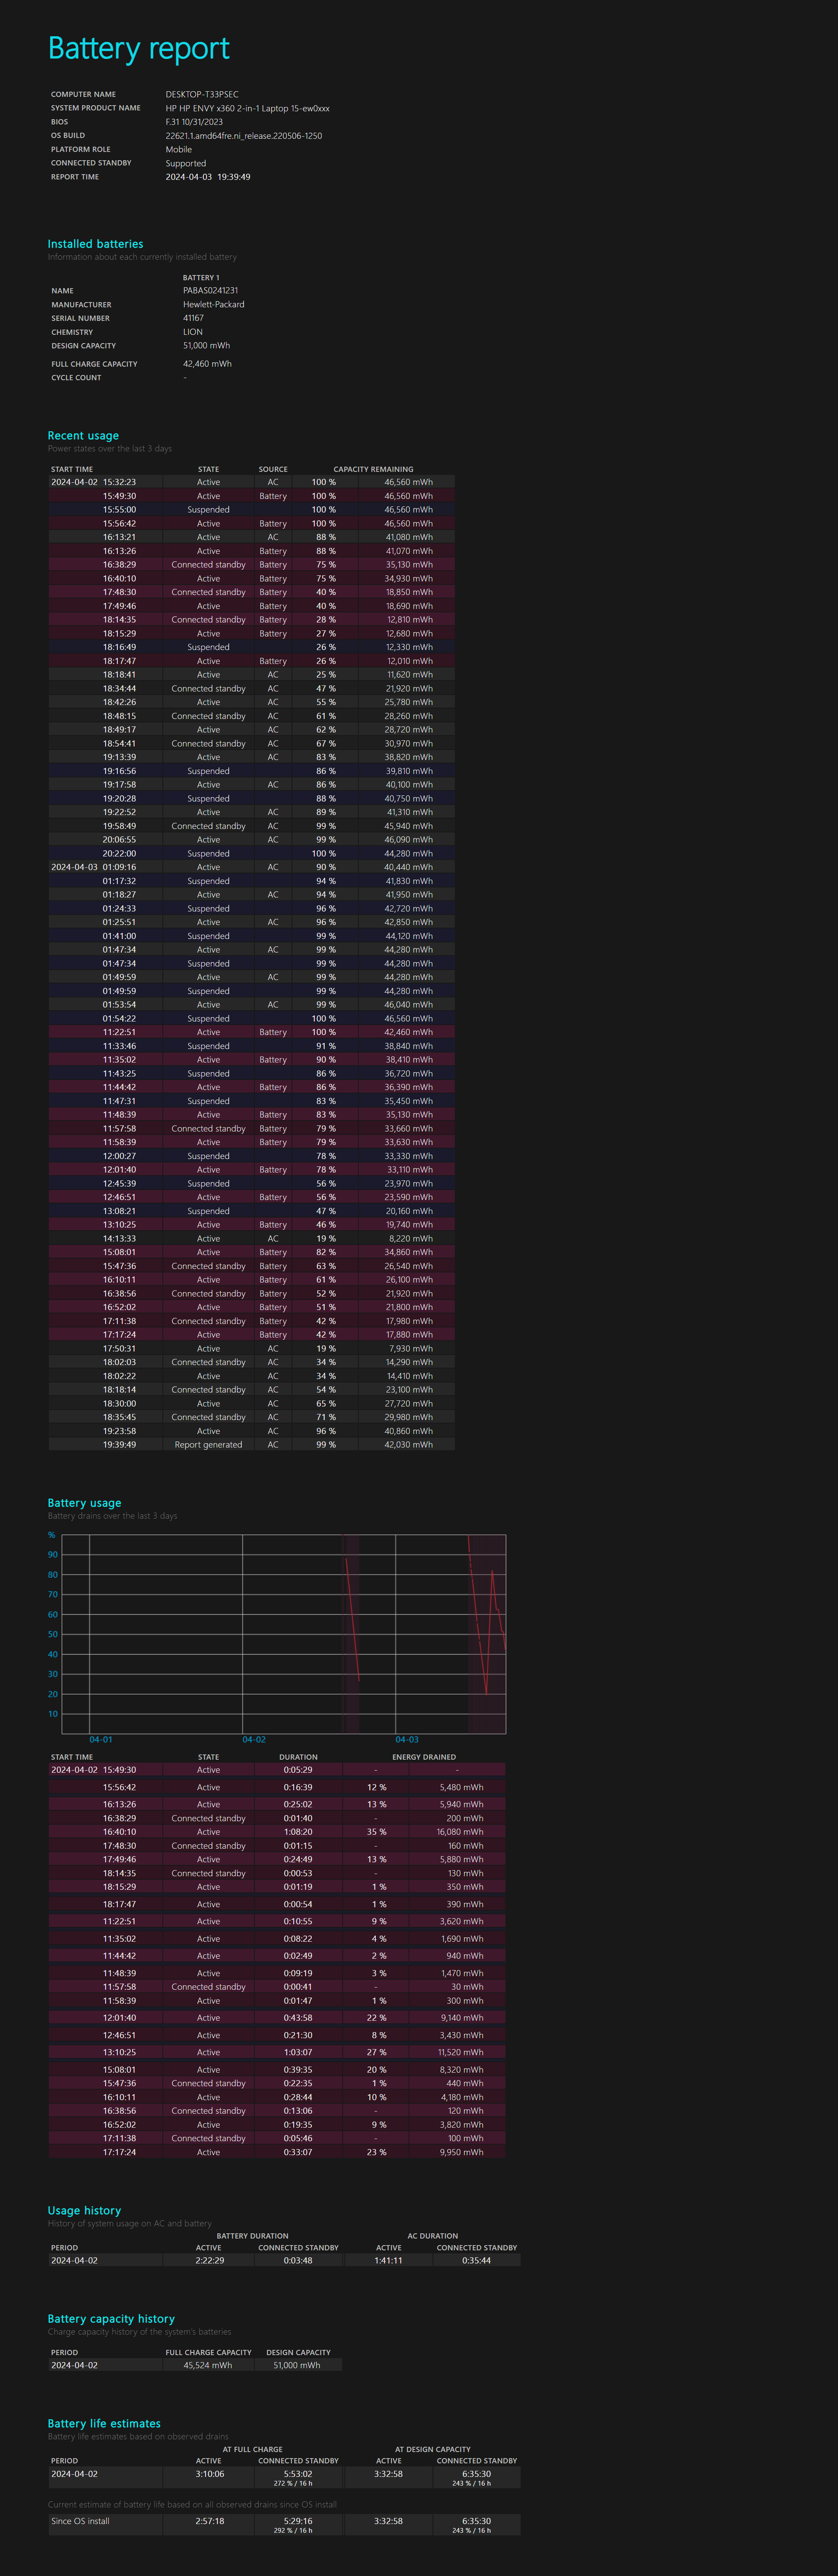Click the "CYCLE COUNT" label
Viewport: 838px width, 2576px height.
76,378
